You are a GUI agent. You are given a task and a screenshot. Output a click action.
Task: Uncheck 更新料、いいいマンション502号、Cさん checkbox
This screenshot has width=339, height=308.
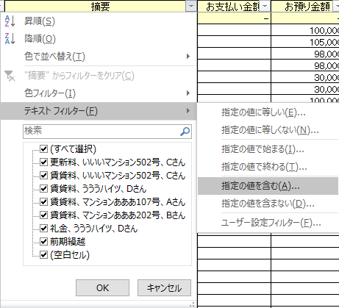[43, 162]
